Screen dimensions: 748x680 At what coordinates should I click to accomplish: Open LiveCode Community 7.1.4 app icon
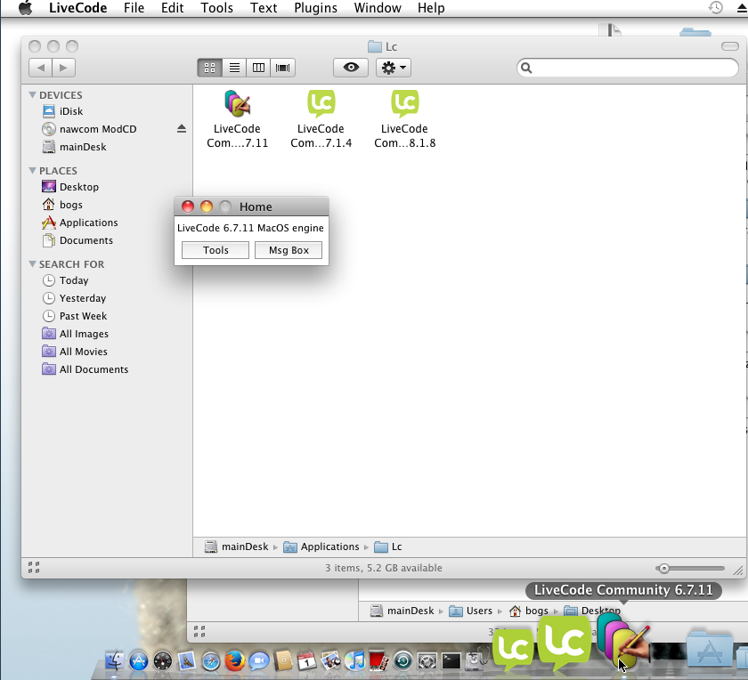[x=321, y=104]
